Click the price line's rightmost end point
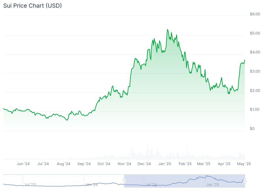264x192 pixels. [245, 60]
